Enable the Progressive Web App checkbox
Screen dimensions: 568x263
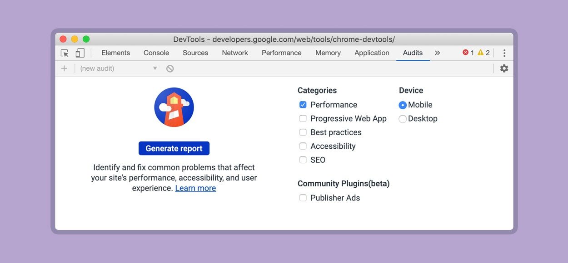pyautogui.click(x=303, y=119)
